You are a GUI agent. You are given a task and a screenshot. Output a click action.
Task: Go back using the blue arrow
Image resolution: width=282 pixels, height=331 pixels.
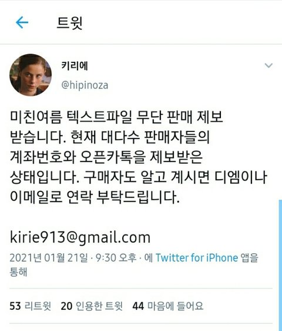[22, 22]
